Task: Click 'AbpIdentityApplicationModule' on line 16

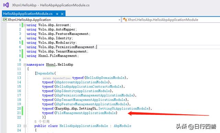Action: click(83, 91)
